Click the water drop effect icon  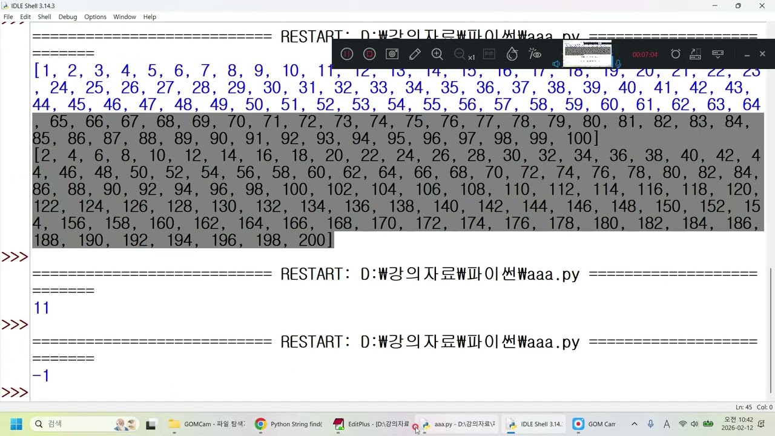point(512,54)
